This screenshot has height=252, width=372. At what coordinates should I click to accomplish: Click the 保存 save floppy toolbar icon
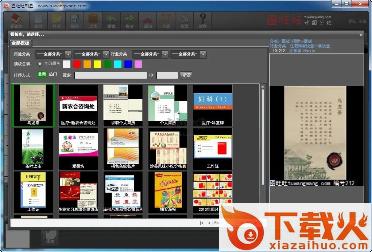75,21
